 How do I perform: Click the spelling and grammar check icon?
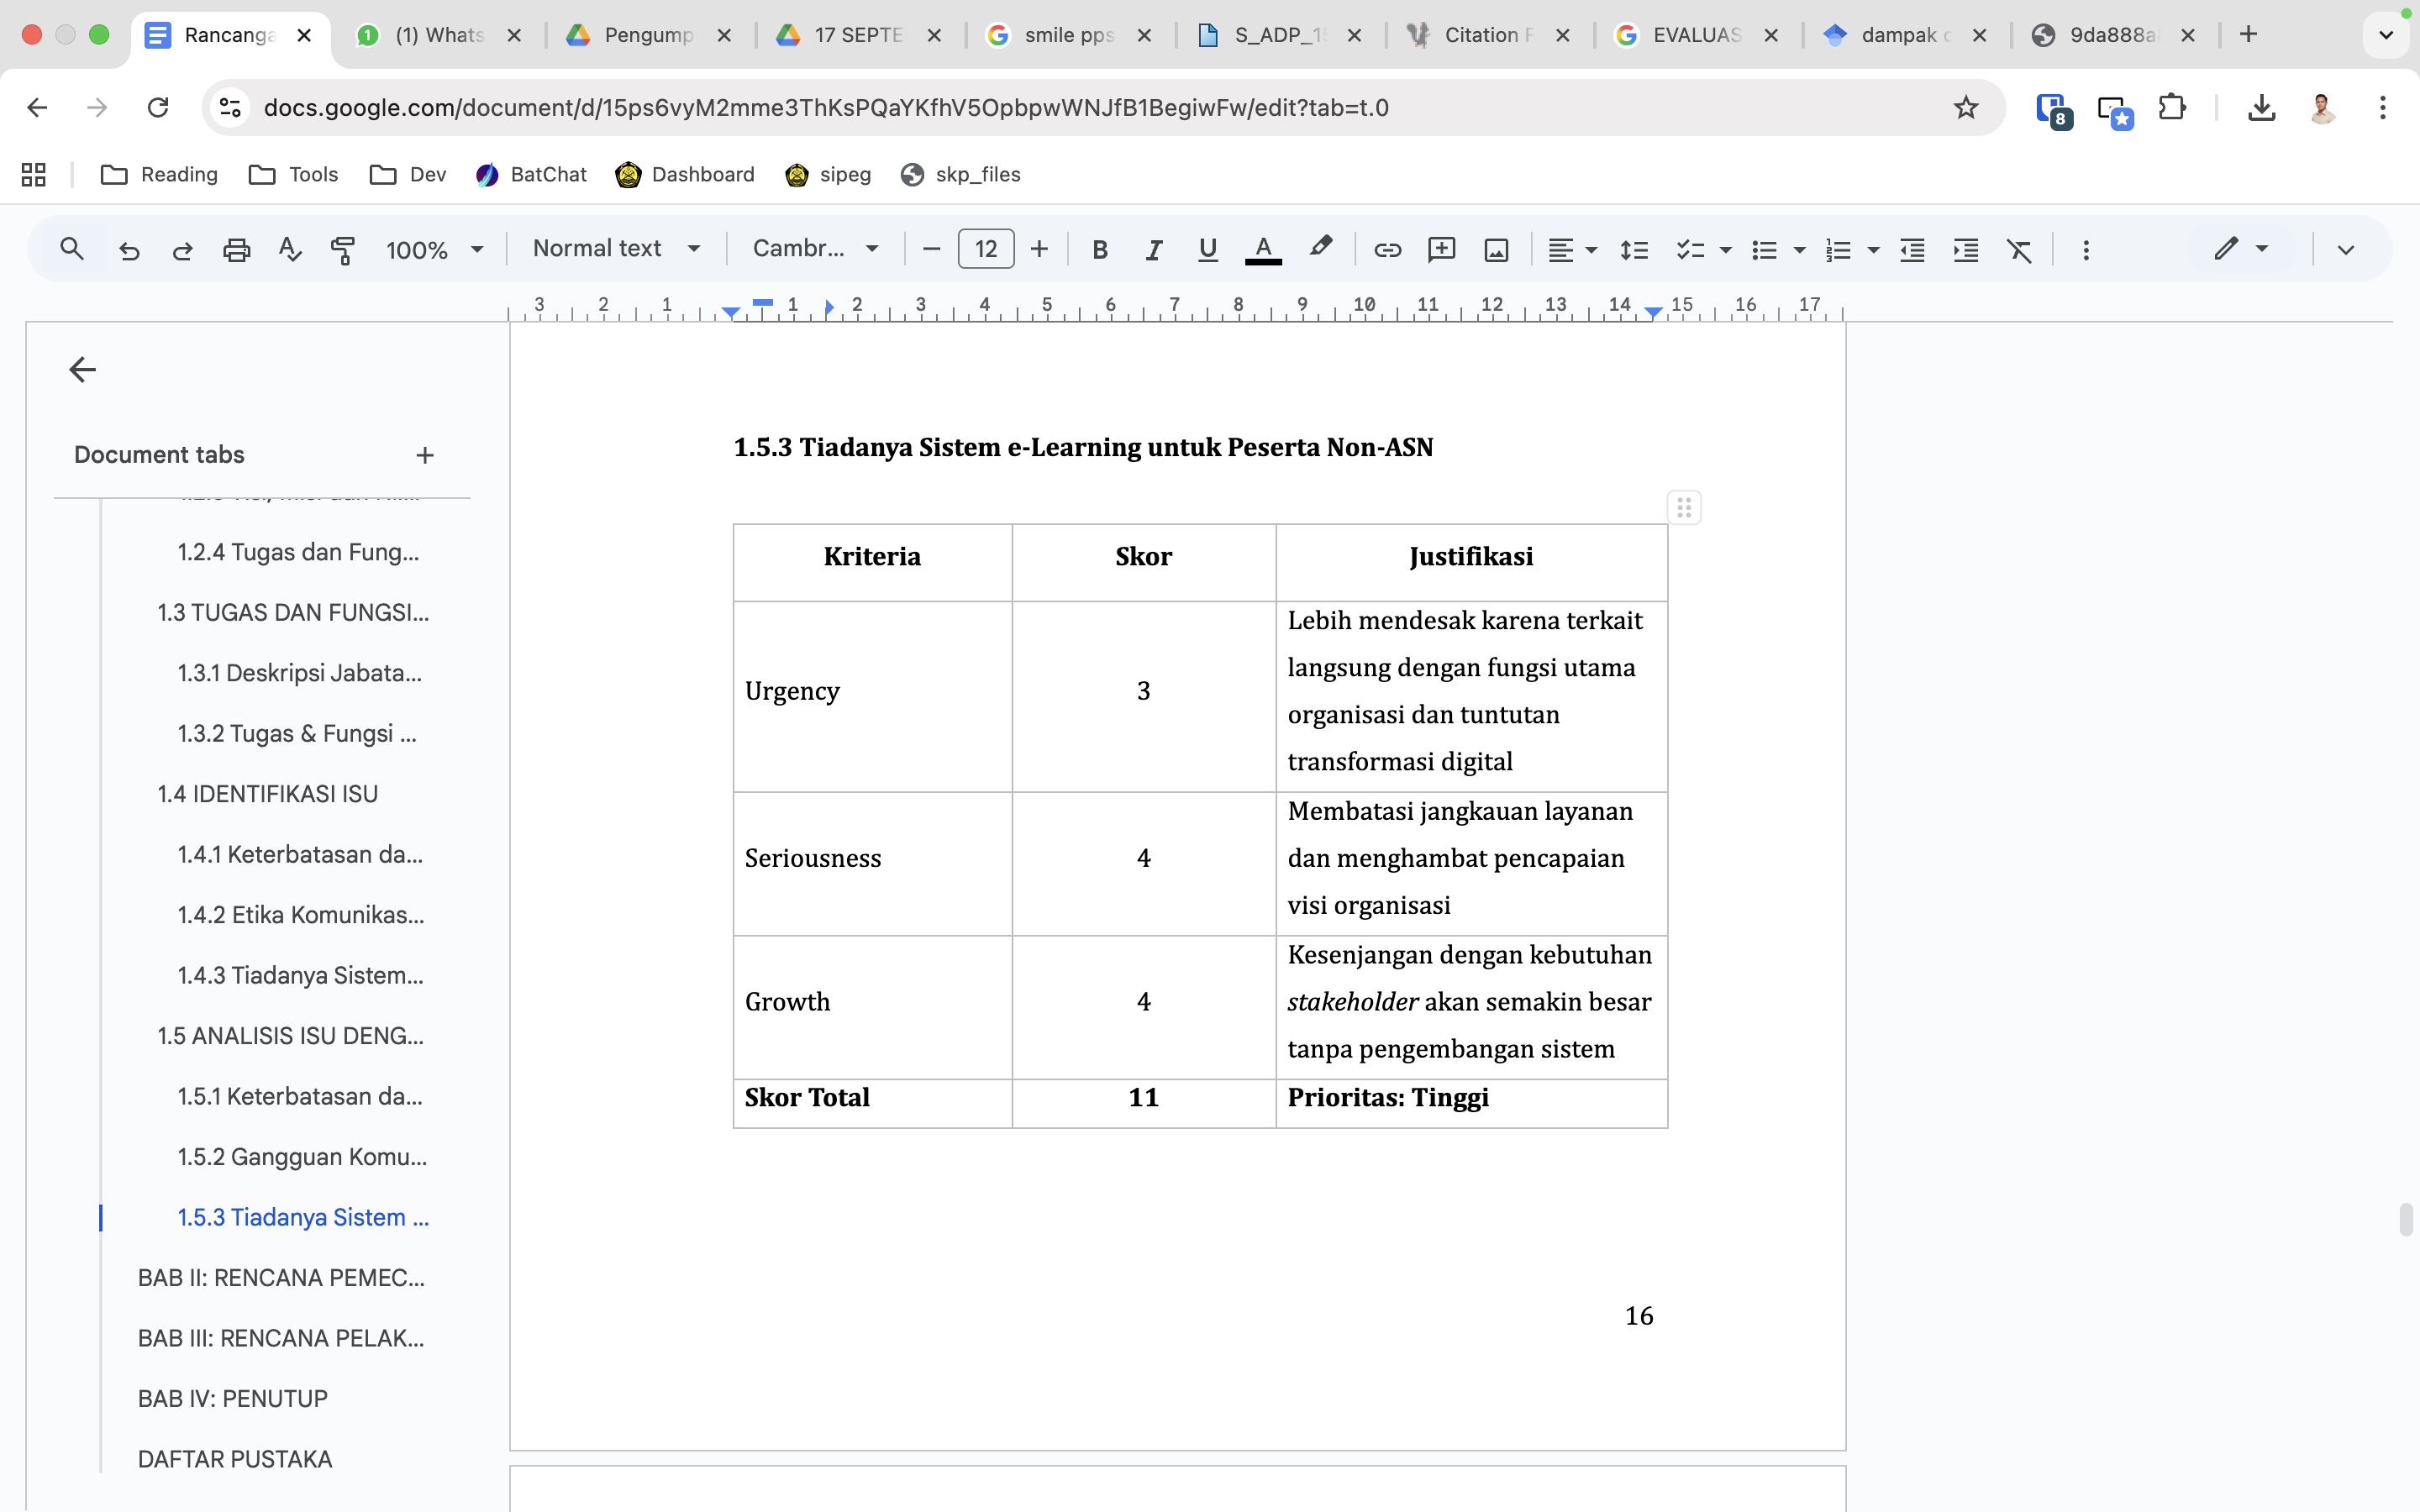point(290,249)
